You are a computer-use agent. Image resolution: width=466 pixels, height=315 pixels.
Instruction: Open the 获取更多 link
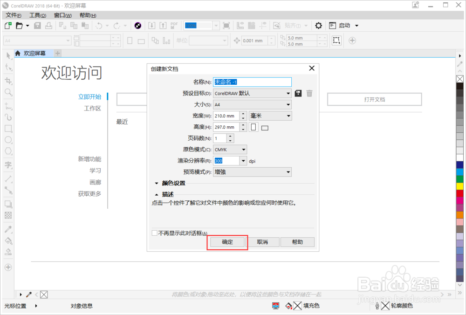tap(89, 194)
